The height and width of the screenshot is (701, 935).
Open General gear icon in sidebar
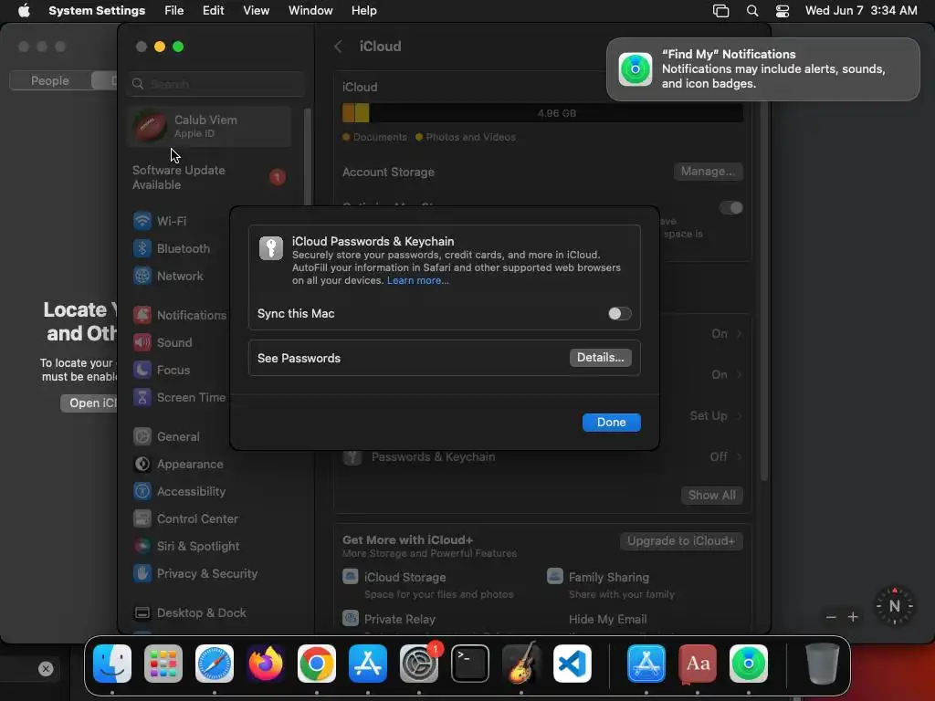click(142, 436)
